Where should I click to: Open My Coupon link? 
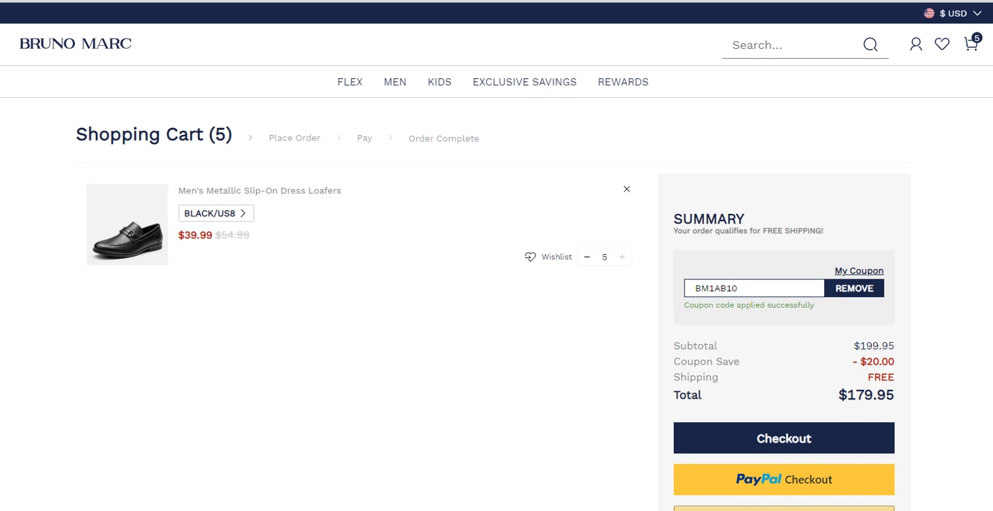tap(859, 271)
